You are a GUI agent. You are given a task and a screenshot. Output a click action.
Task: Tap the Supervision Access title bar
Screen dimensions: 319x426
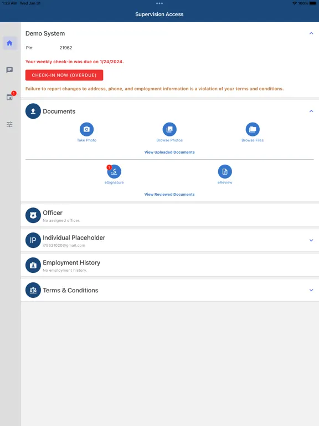pyautogui.click(x=159, y=14)
